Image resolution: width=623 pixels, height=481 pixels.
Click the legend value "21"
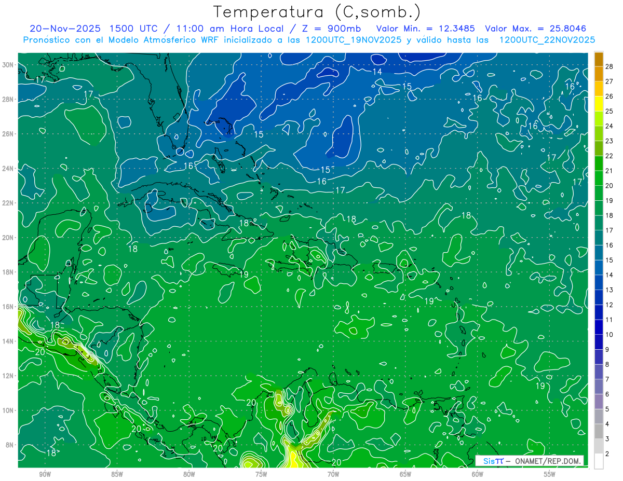coord(609,171)
